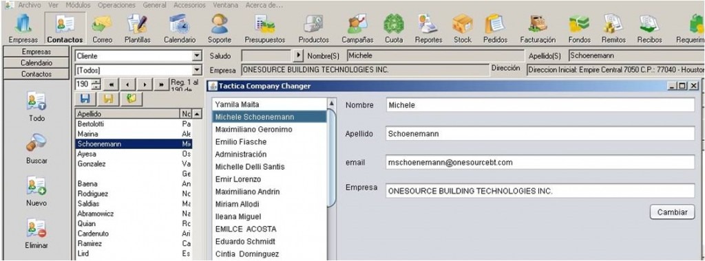Select Bertolotti row in contacts table
This screenshot has width=705, height=261.
(x=134, y=124)
